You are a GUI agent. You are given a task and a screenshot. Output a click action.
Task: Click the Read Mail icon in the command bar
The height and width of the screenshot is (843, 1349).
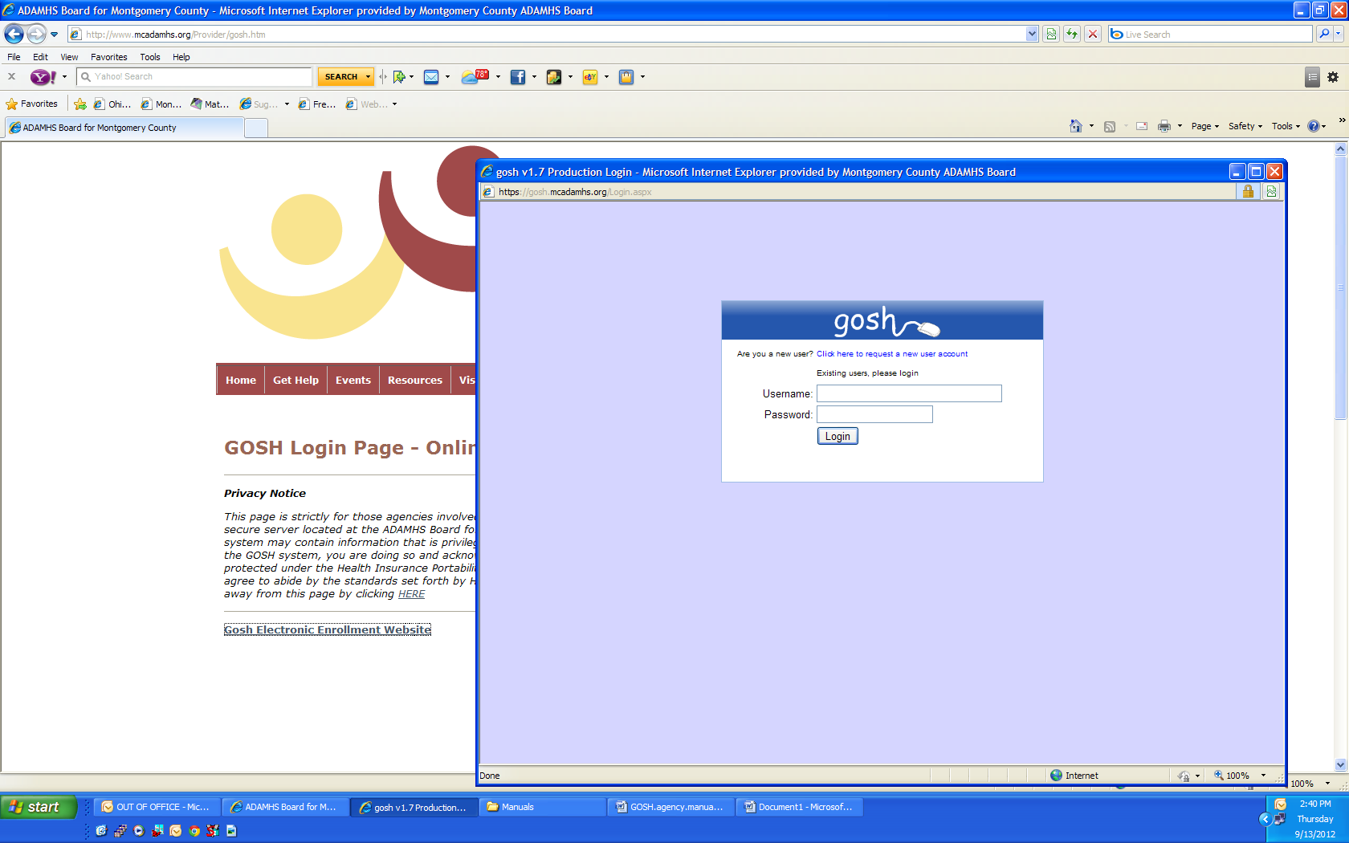coord(1142,126)
